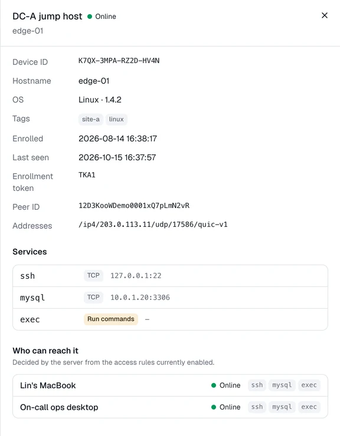The height and width of the screenshot is (436, 340).
Task: Select the Last seen timestamp 2026-10-15 16:37:57
Action: click(x=117, y=157)
